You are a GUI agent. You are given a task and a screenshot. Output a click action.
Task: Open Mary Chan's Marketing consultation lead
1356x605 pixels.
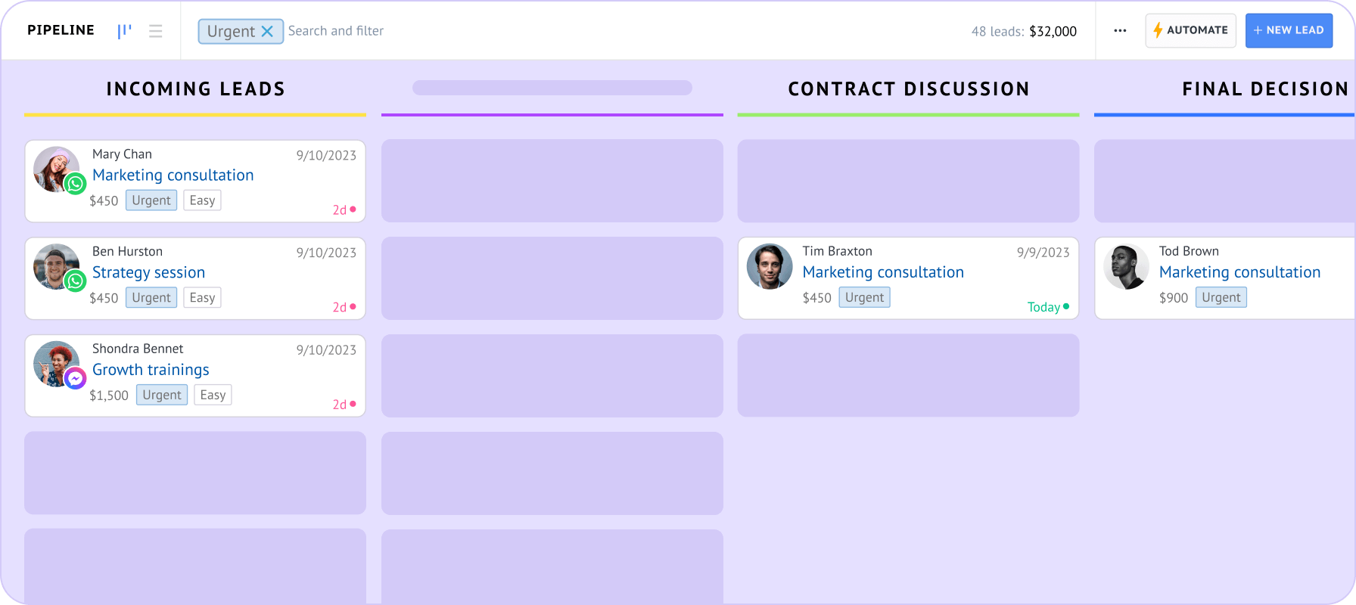[173, 175]
